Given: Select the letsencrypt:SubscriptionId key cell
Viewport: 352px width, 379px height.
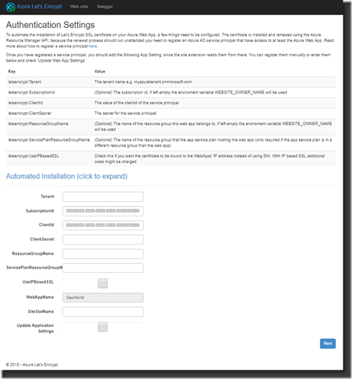Looking at the screenshot, I should click(x=31, y=92).
